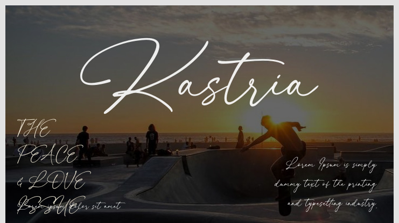Click the 'PEACE' script line
This screenshot has width=399, height=223.
(50, 154)
